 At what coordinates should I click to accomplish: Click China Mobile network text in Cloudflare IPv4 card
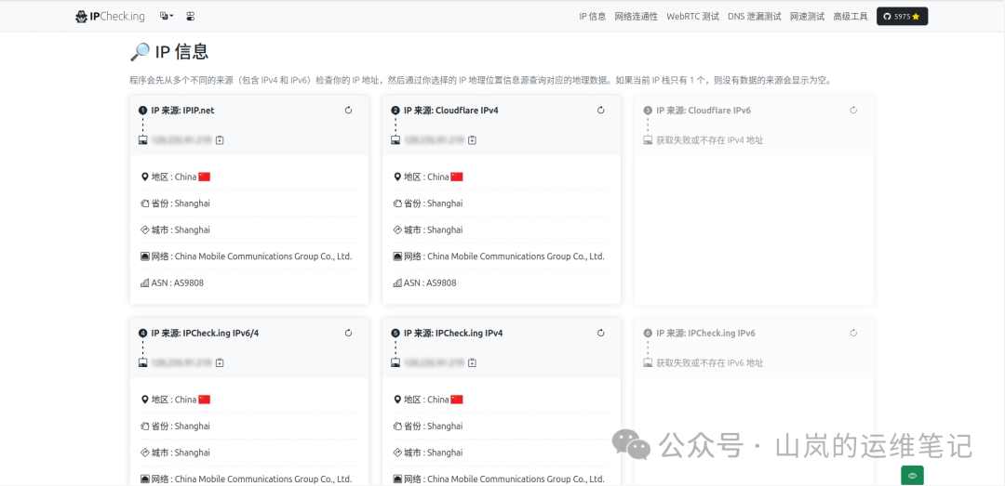click(x=516, y=256)
